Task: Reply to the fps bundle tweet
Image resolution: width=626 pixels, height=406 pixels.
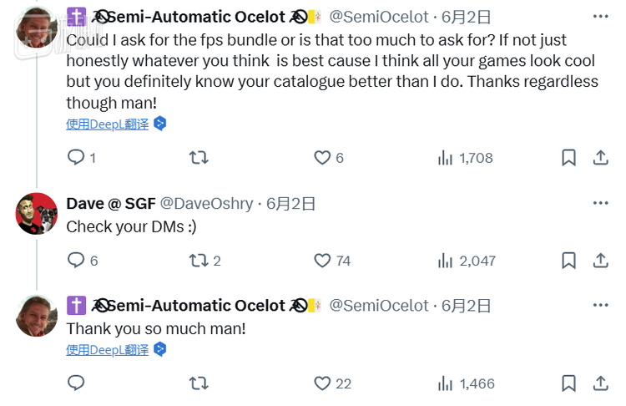Action: [x=76, y=157]
